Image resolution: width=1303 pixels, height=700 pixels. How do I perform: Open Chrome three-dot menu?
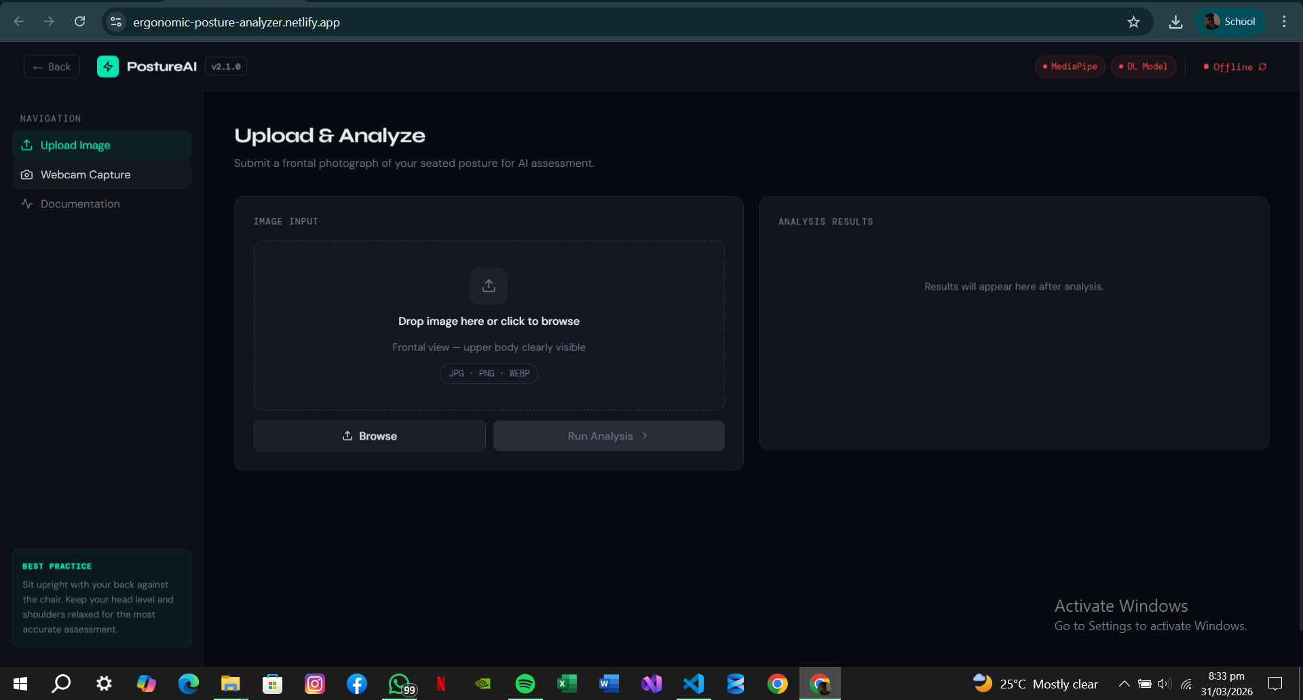(x=1284, y=22)
